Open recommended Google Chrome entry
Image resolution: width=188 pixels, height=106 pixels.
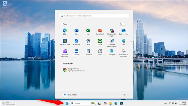point(74,70)
